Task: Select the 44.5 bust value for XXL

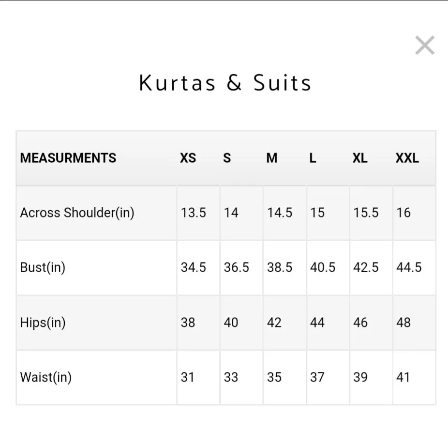Action: pyautogui.click(x=409, y=267)
